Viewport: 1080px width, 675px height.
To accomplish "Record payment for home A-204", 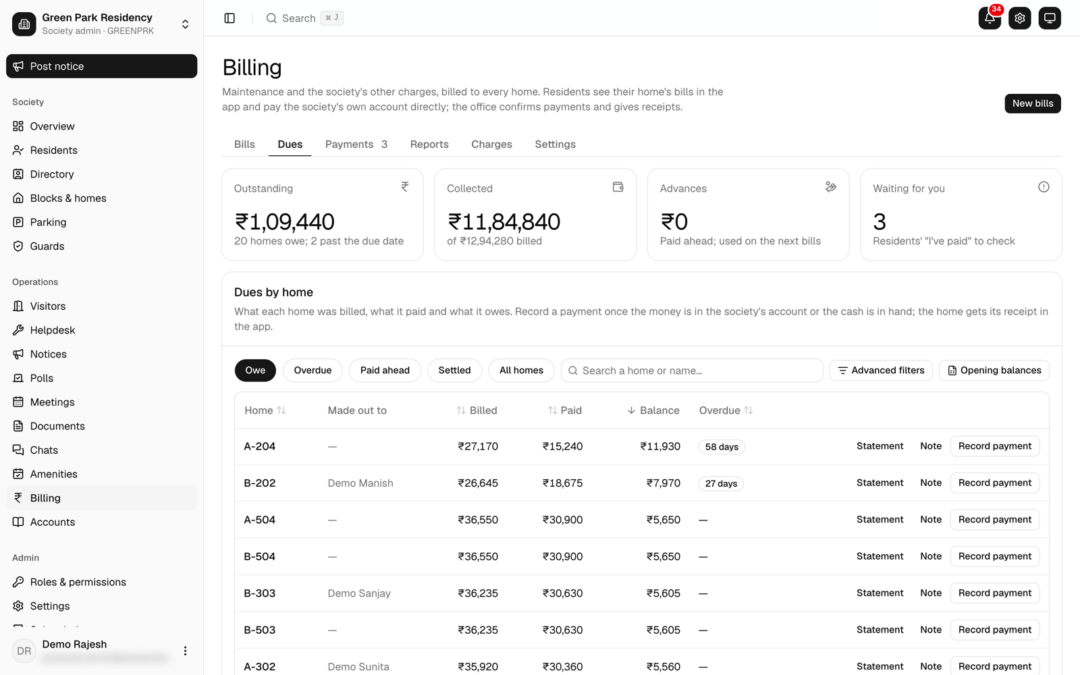I will (x=995, y=446).
